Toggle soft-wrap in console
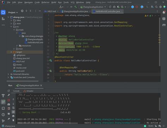Image resolution: width=167 pixels, height=128 pixels. pos(13,108)
